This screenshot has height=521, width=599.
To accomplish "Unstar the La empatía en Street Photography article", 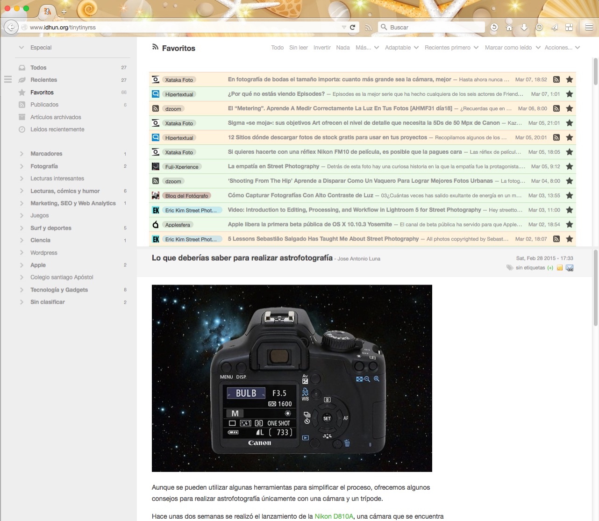I will (570, 166).
